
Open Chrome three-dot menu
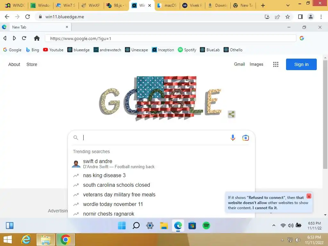321,17
